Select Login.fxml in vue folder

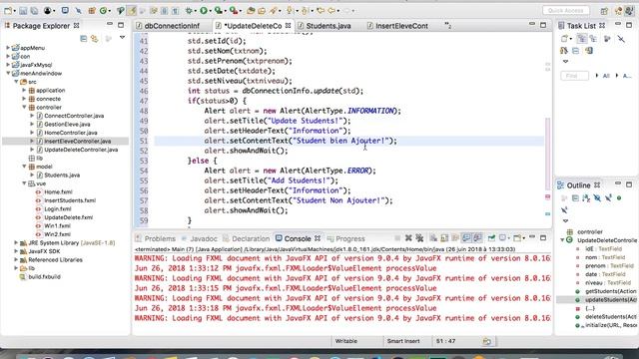[x=58, y=208]
